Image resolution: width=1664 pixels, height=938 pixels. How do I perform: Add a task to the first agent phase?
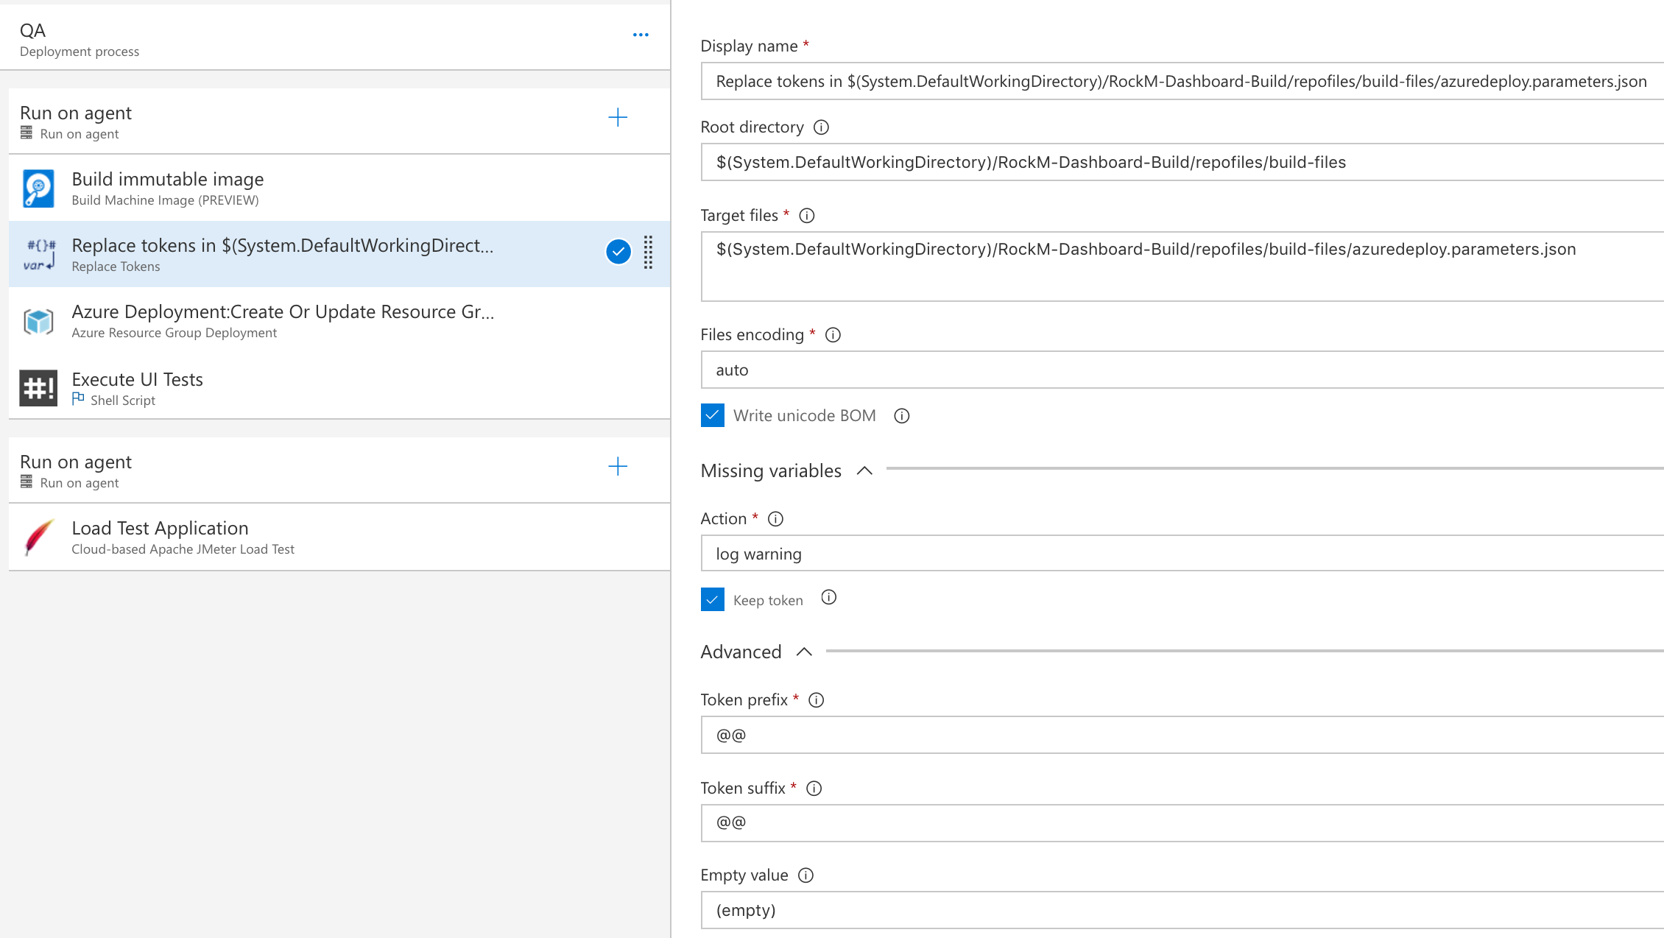(618, 118)
